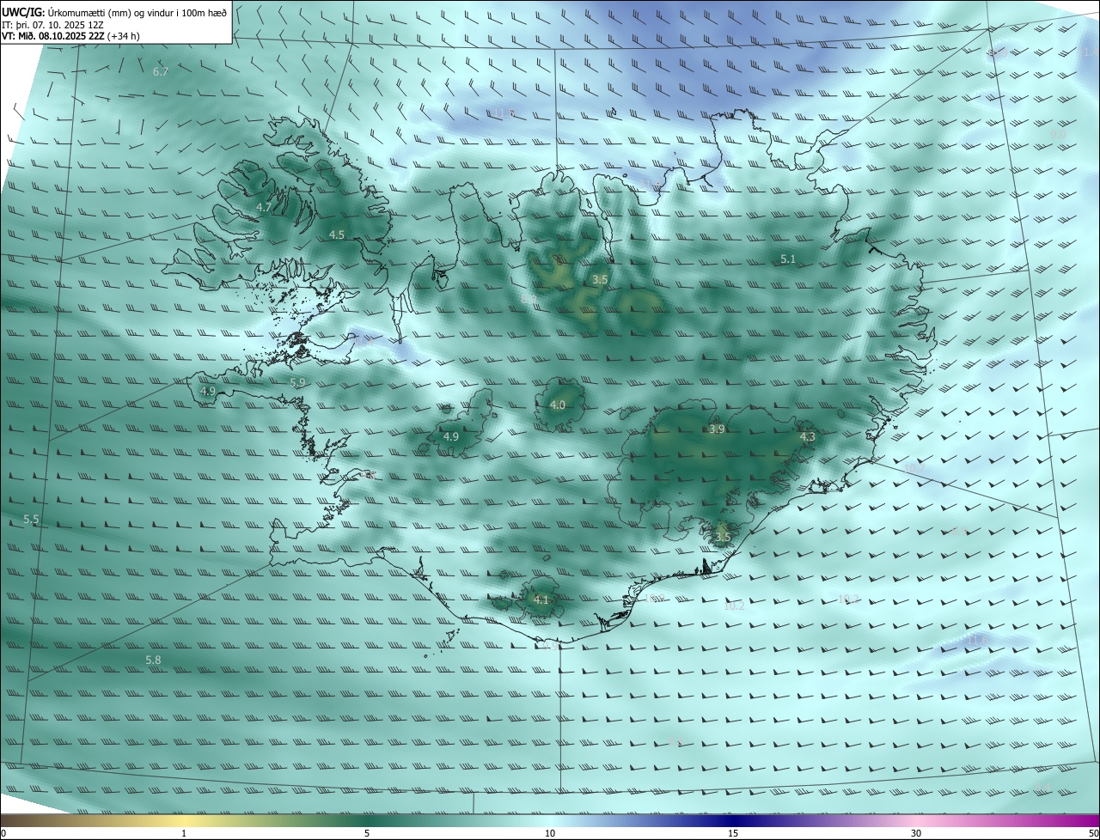Click the 4.0 value on the central glacier
The height and width of the screenshot is (840, 1100).
(x=558, y=405)
